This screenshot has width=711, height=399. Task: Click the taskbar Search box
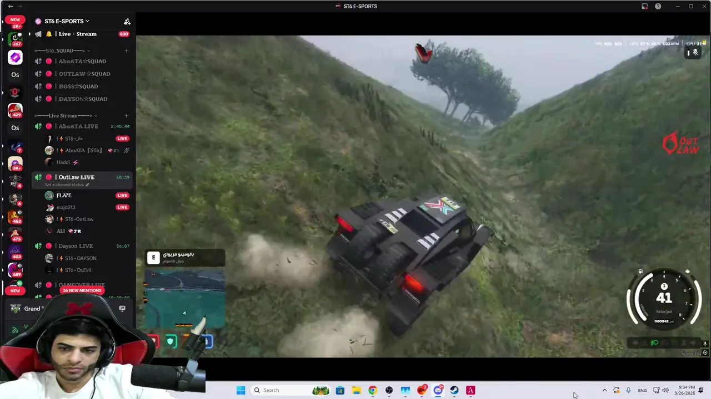coord(291,390)
